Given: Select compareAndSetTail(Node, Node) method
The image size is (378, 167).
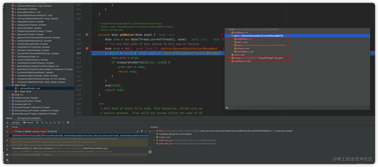Looking at the screenshot, I should click(37, 75).
